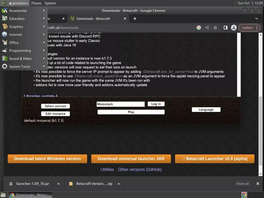Open the Libraries update 4 heading link
This screenshot has height=198, width=264.
[40, 96]
